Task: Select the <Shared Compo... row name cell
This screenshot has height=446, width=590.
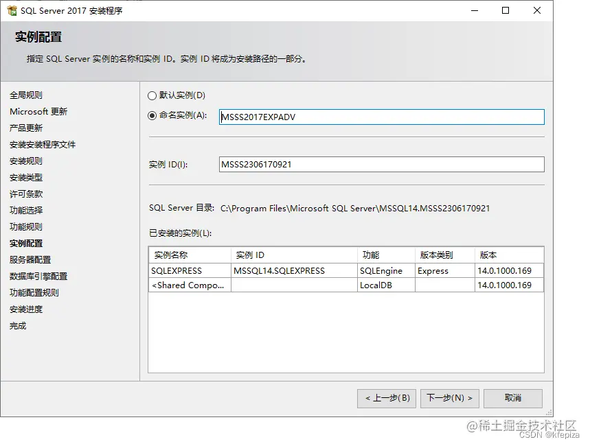Action: coord(190,285)
